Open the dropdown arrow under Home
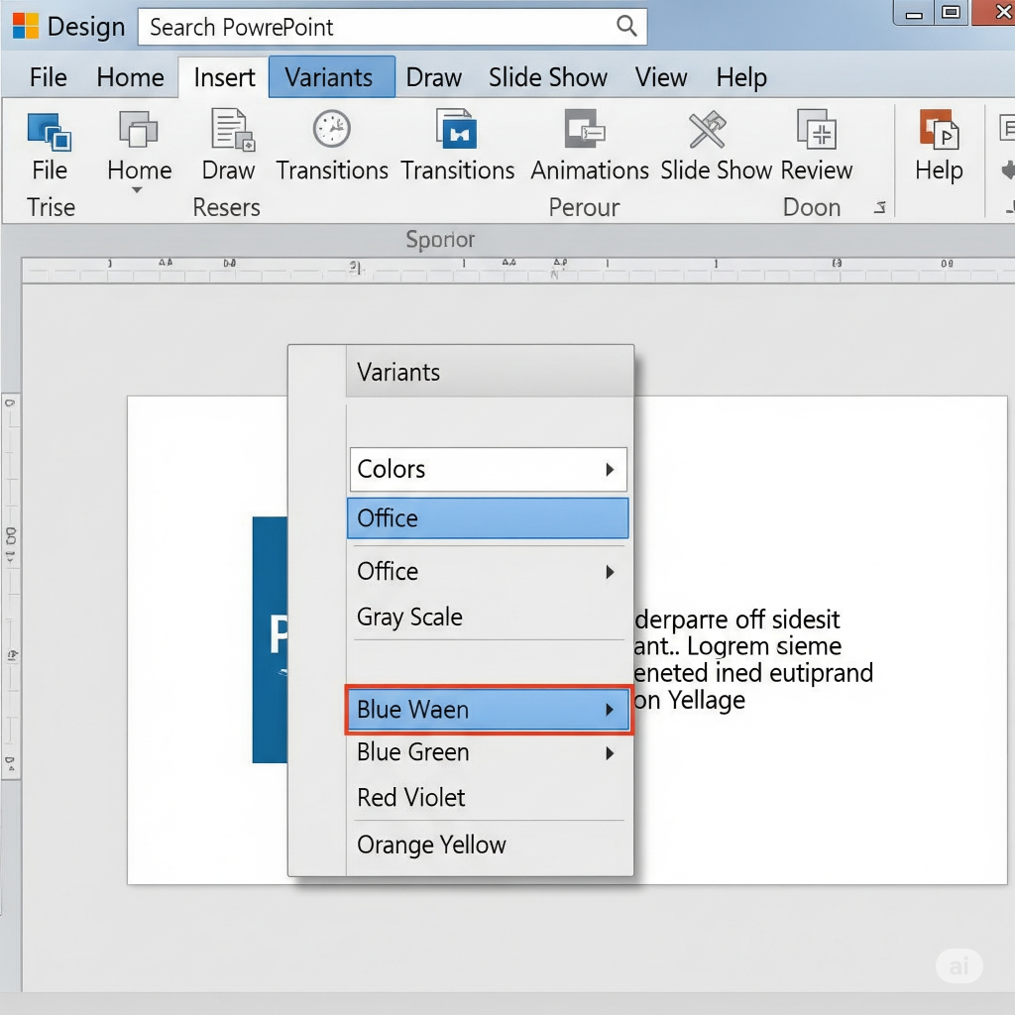 pos(138,190)
